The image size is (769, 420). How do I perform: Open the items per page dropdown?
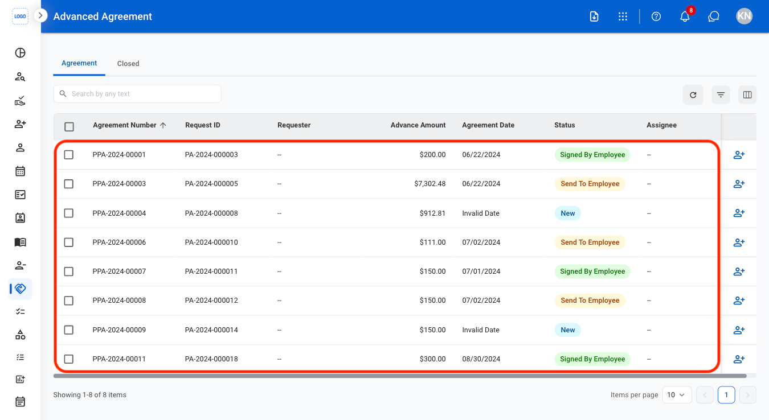click(x=677, y=395)
